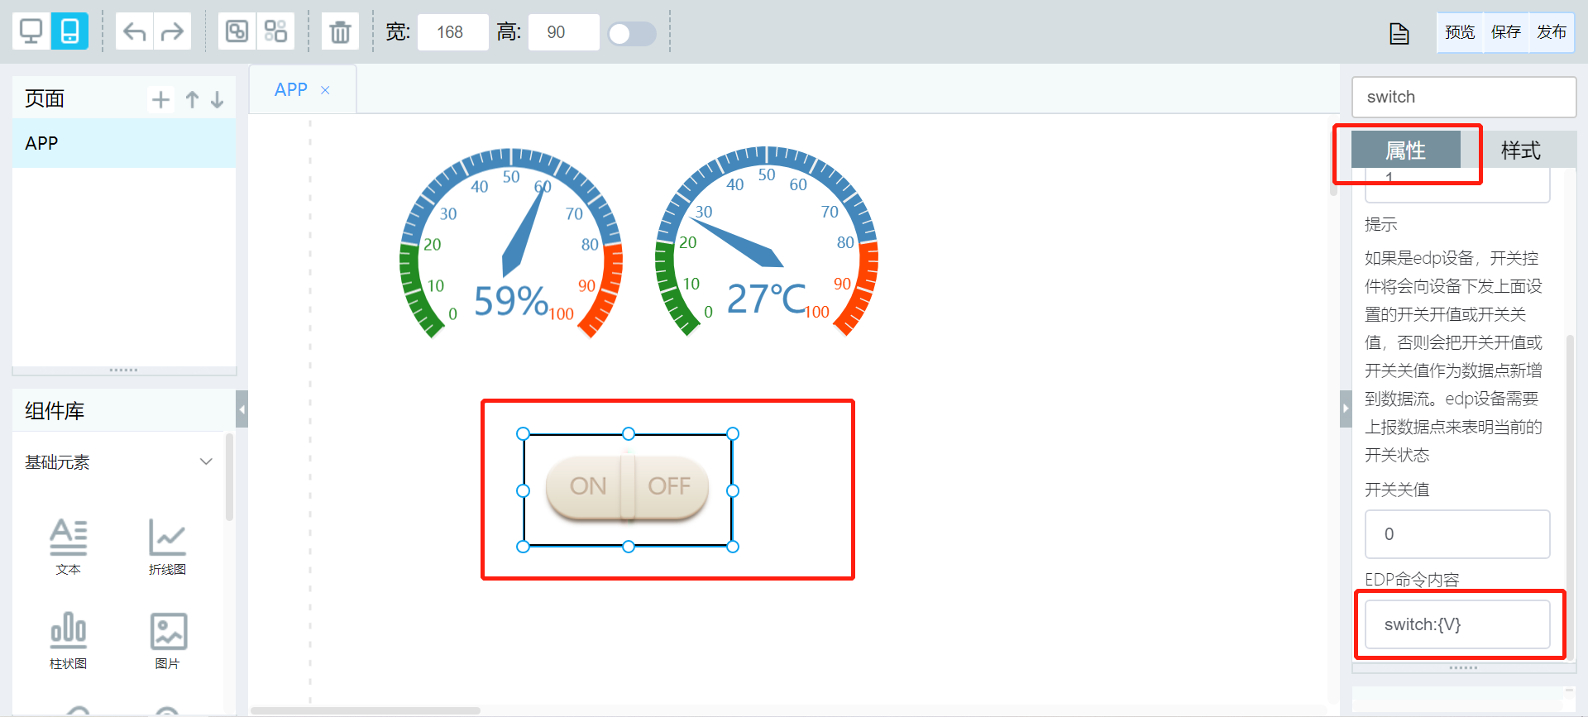This screenshot has width=1588, height=717.
Task: Switch to mobile view mode
Action: [x=69, y=32]
